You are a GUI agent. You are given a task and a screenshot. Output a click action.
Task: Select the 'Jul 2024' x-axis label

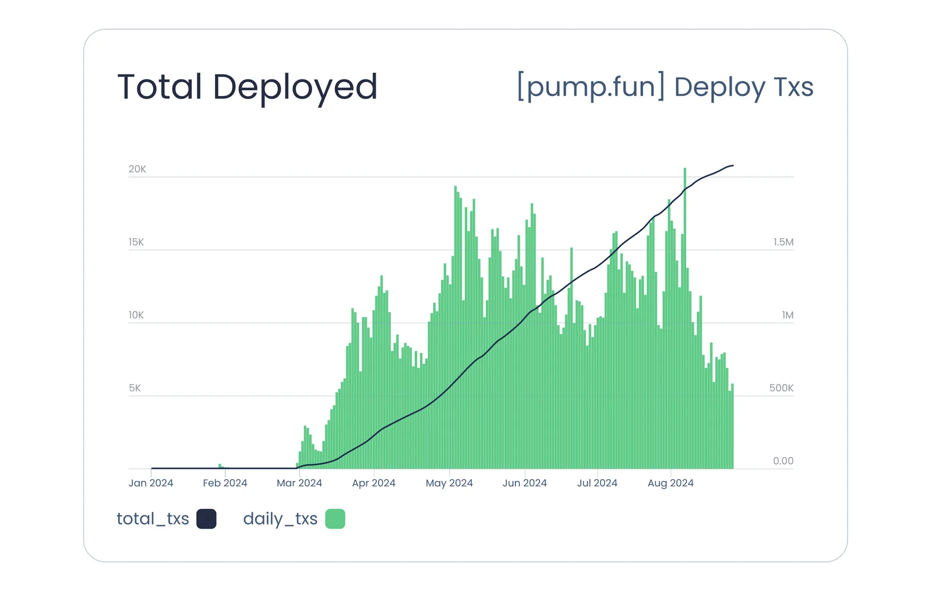tap(597, 483)
